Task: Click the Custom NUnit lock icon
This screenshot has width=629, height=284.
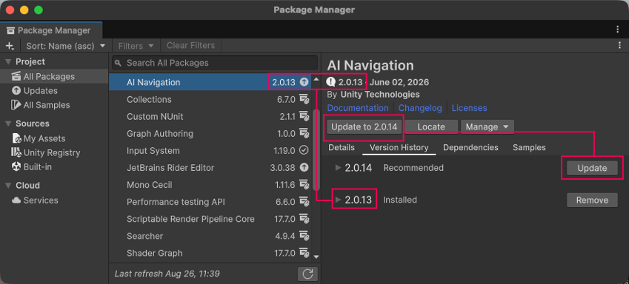Action: 304,117
